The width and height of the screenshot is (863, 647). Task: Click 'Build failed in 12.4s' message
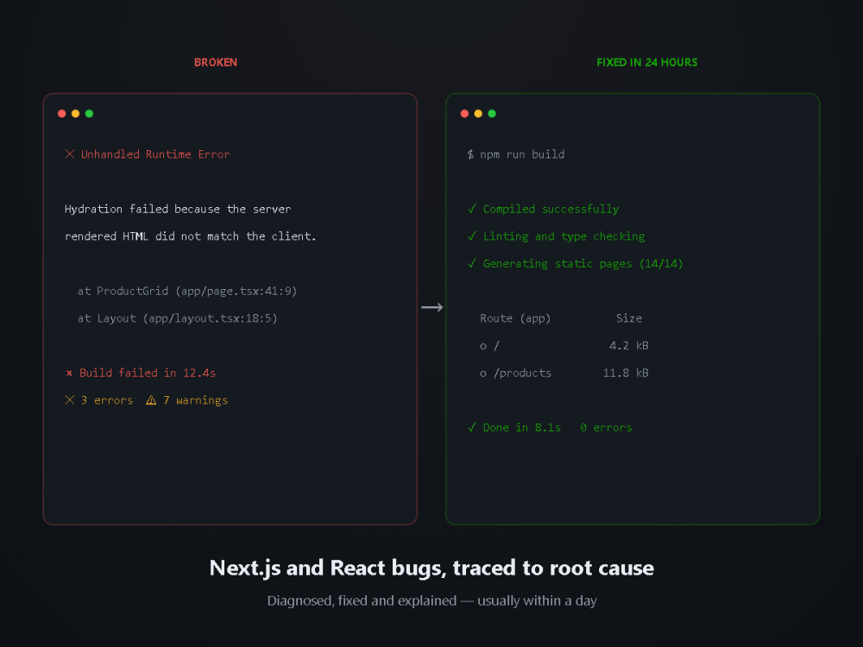point(148,373)
